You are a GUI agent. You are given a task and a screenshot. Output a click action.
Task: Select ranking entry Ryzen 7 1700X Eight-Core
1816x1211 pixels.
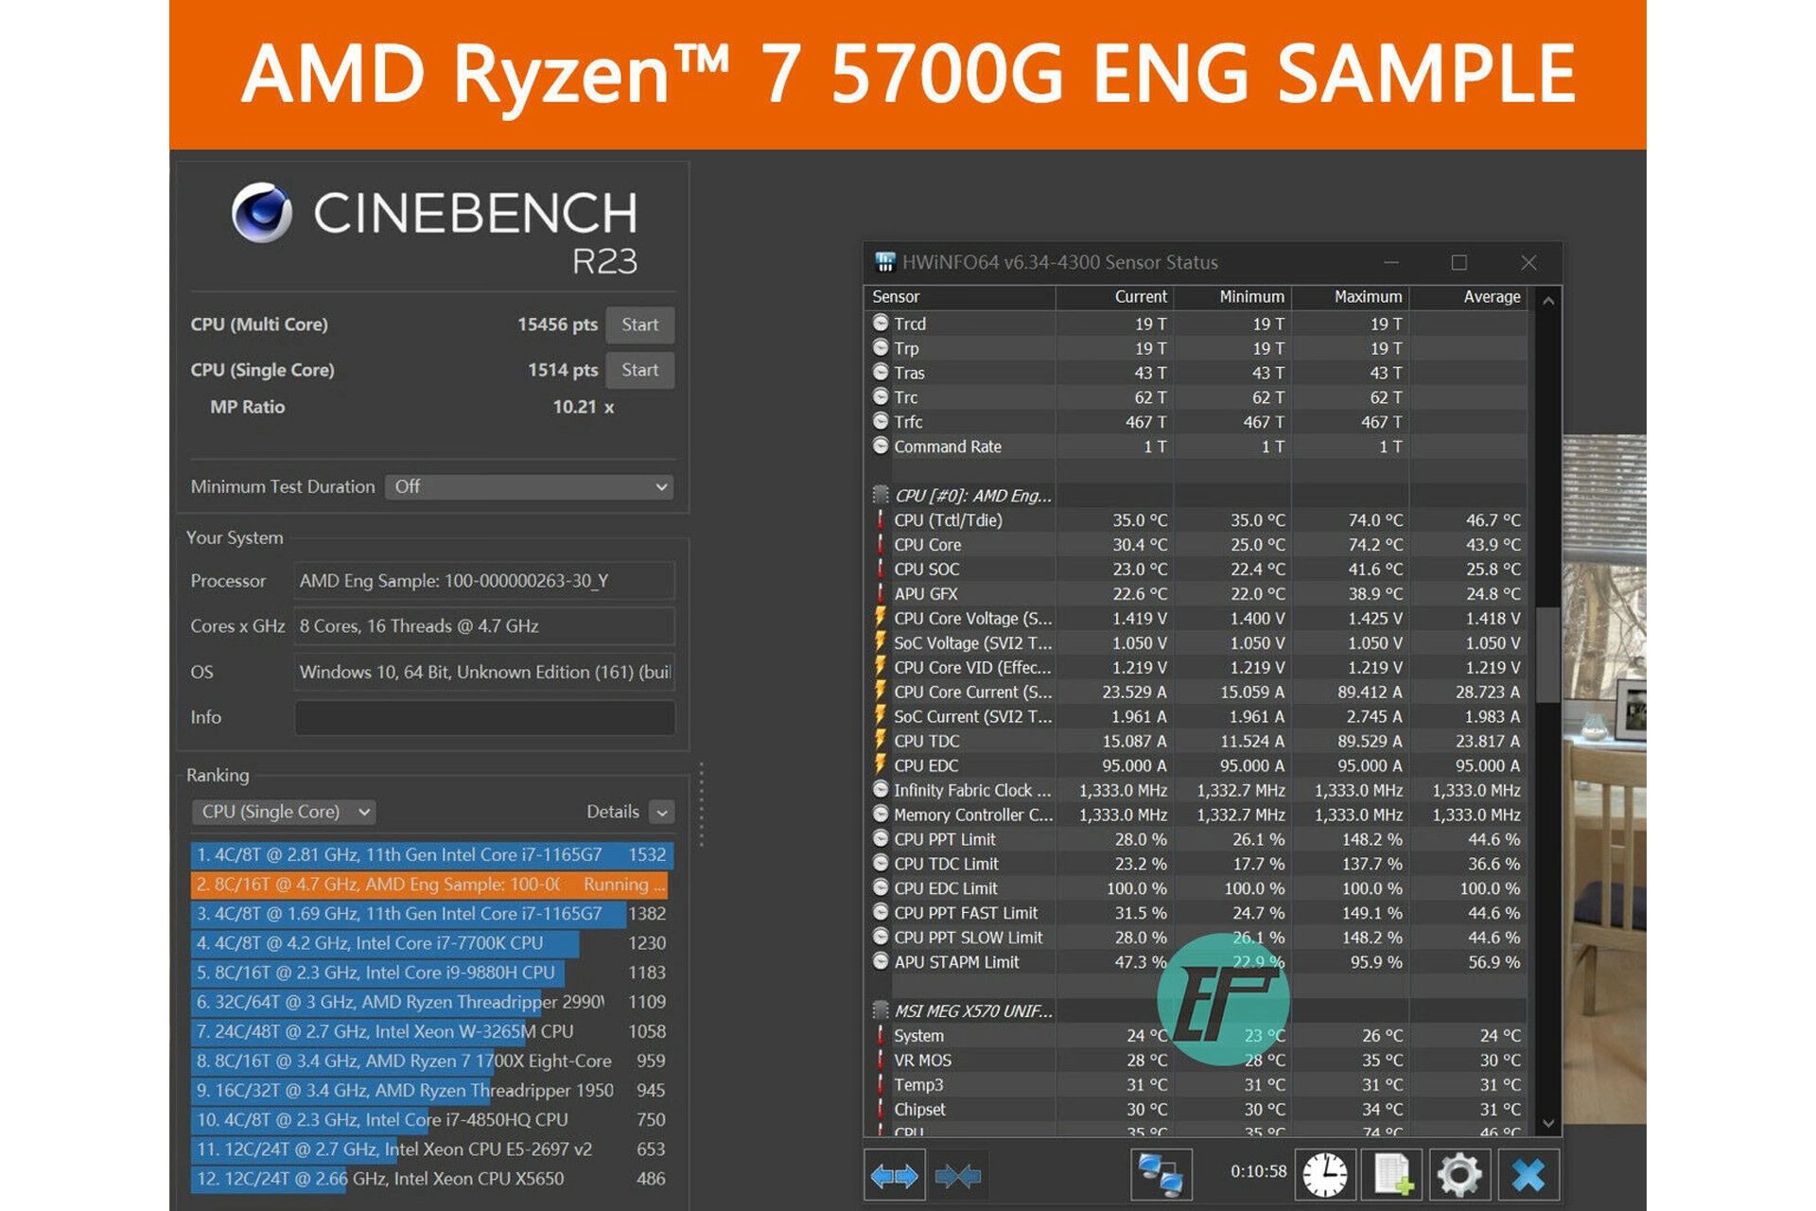click(x=432, y=1062)
